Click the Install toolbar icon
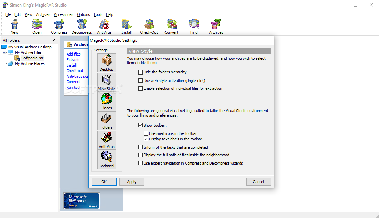379x218 pixels. point(127,26)
